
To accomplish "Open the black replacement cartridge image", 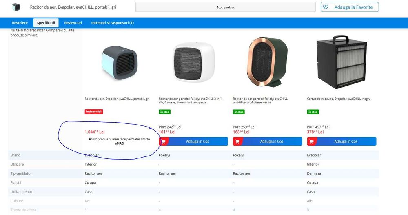I will click(341, 62).
